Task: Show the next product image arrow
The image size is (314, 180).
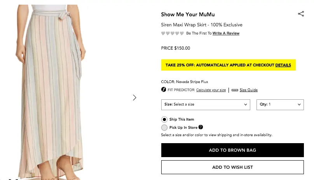Action: point(134,97)
